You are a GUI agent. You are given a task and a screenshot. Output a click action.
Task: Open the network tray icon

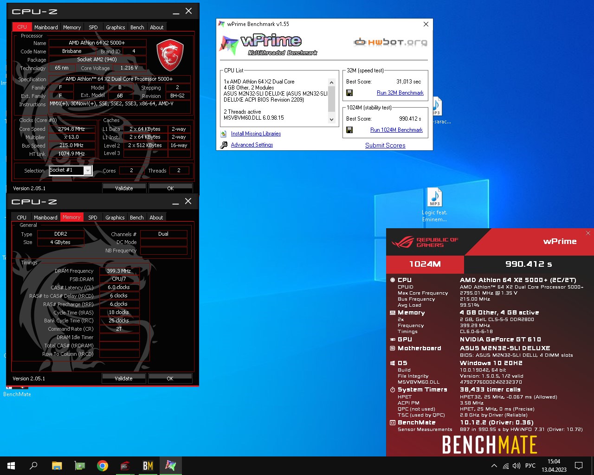click(x=506, y=466)
